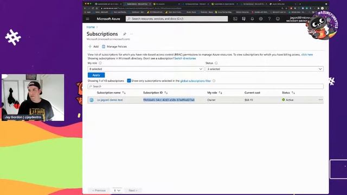The height and width of the screenshot is (195, 347).
Task: Expand the My role dropdown
Action: [x=146, y=69]
